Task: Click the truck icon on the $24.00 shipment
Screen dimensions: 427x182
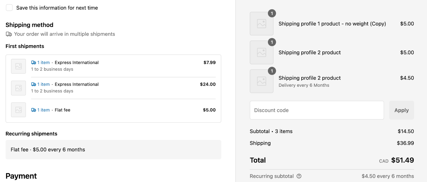Action: point(34,84)
